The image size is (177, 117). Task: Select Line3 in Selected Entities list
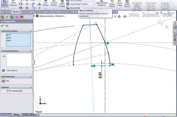click(9, 38)
